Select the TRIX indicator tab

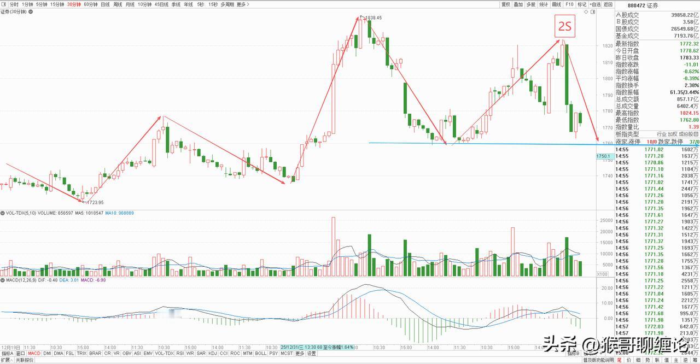(x=81, y=354)
